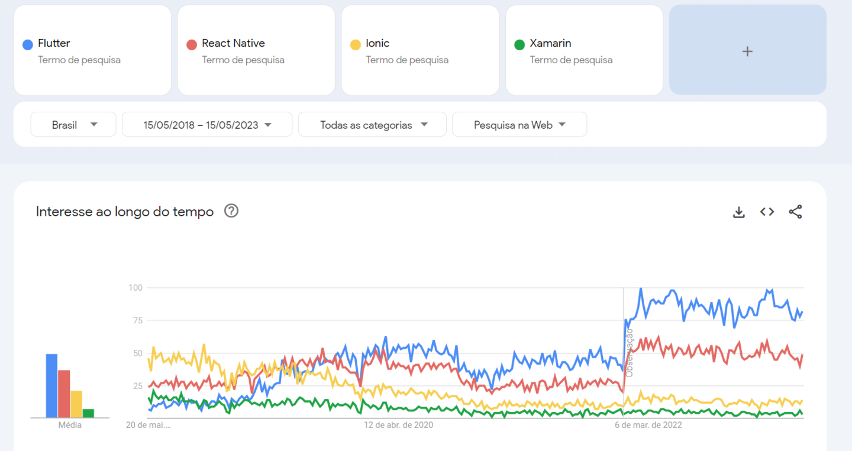This screenshot has height=451, width=852.
Task: Open the embed code view
Action: (x=767, y=211)
